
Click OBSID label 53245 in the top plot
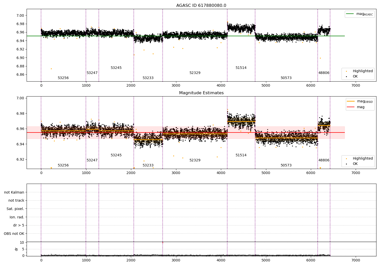click(x=116, y=68)
